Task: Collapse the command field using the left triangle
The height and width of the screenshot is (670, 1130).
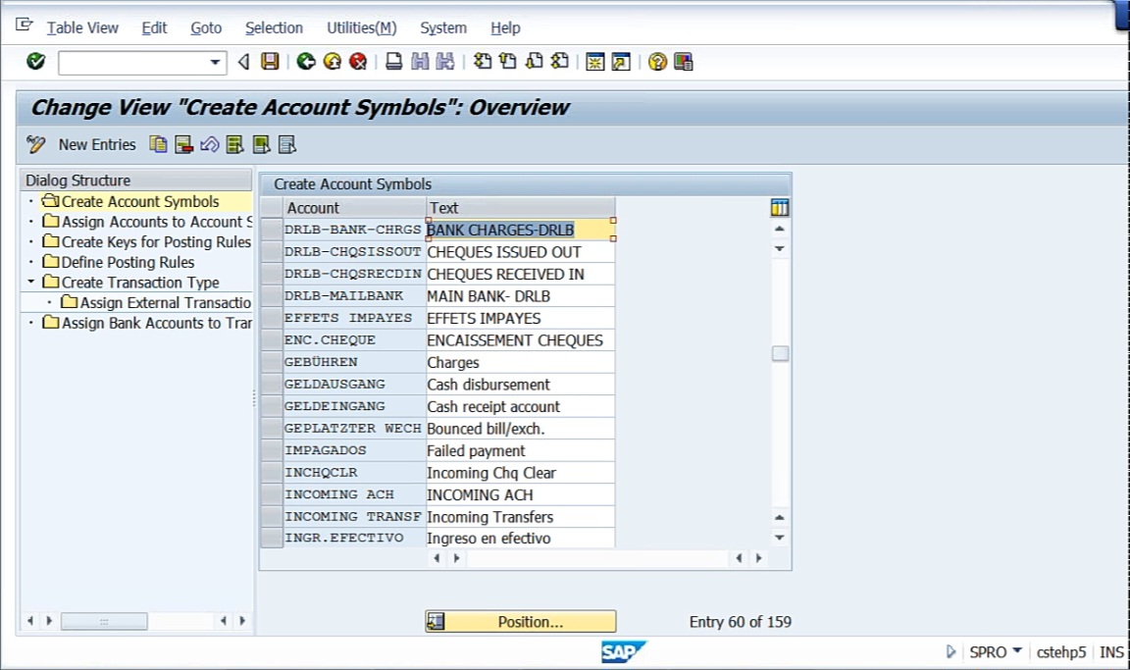Action: [243, 62]
